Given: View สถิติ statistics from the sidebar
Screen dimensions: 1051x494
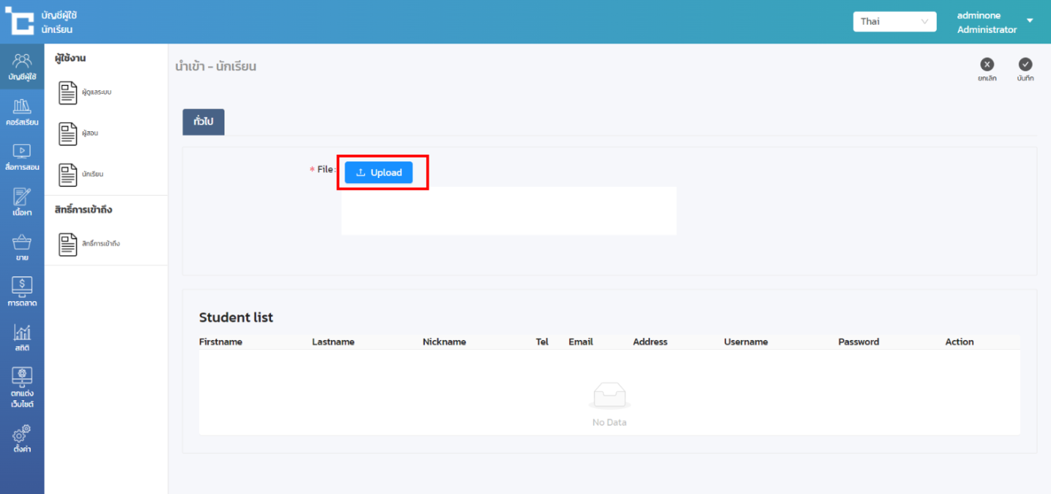Looking at the screenshot, I should [22, 338].
